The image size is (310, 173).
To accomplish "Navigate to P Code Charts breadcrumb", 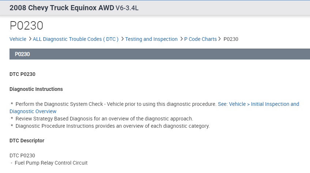I will click(x=200, y=39).
